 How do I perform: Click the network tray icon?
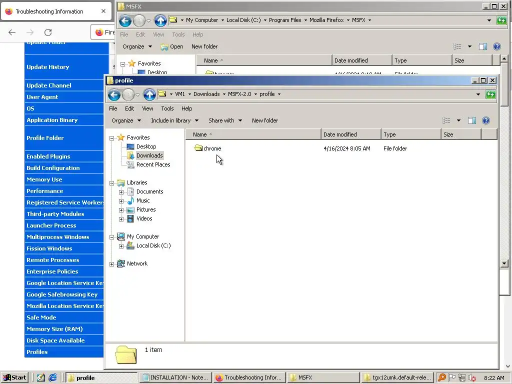tap(461, 377)
